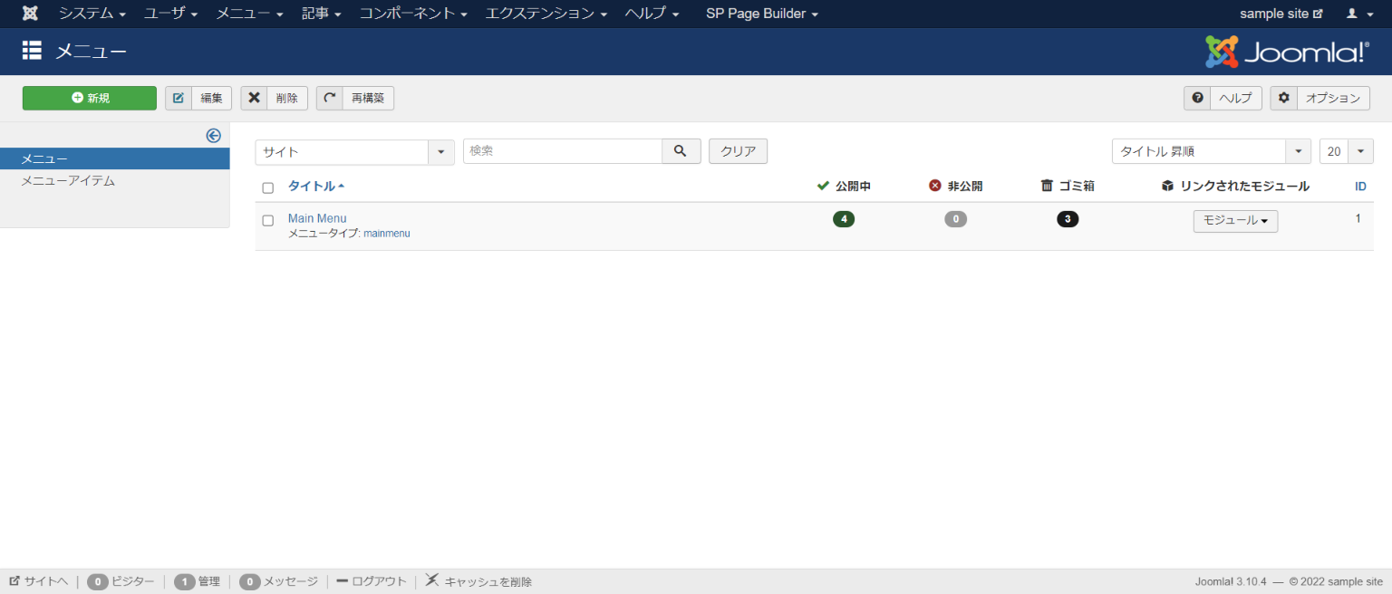Open the Main Menu title link

(317, 218)
